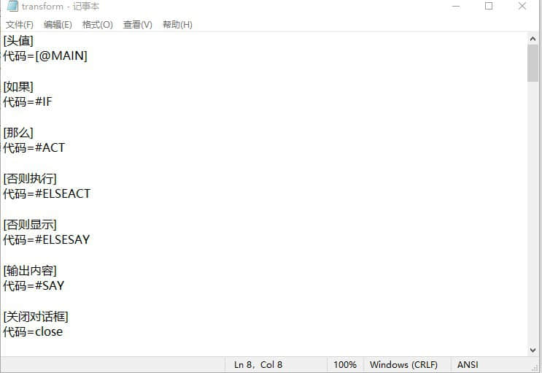Open the 查看(V) menu
Image resolution: width=542 pixels, height=373 pixels.
(x=138, y=25)
